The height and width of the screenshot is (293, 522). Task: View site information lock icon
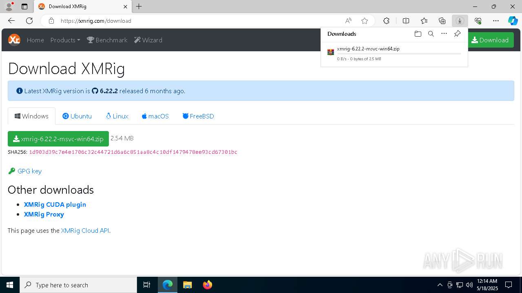[51, 21]
